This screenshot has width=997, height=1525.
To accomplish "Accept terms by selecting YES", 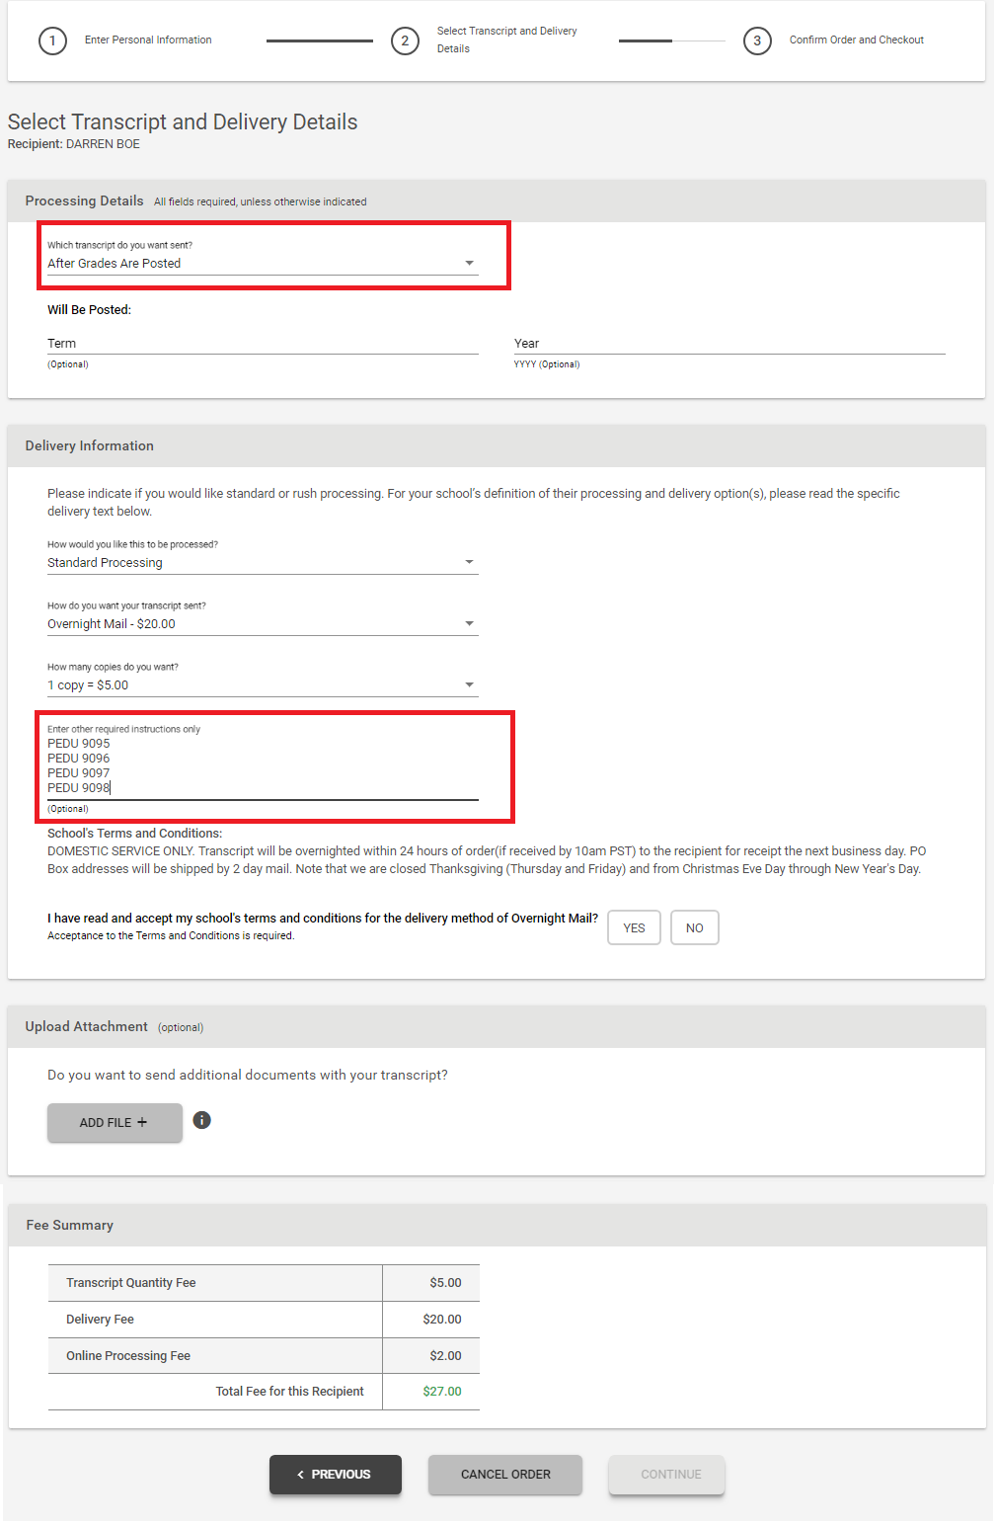I will tap(634, 927).
